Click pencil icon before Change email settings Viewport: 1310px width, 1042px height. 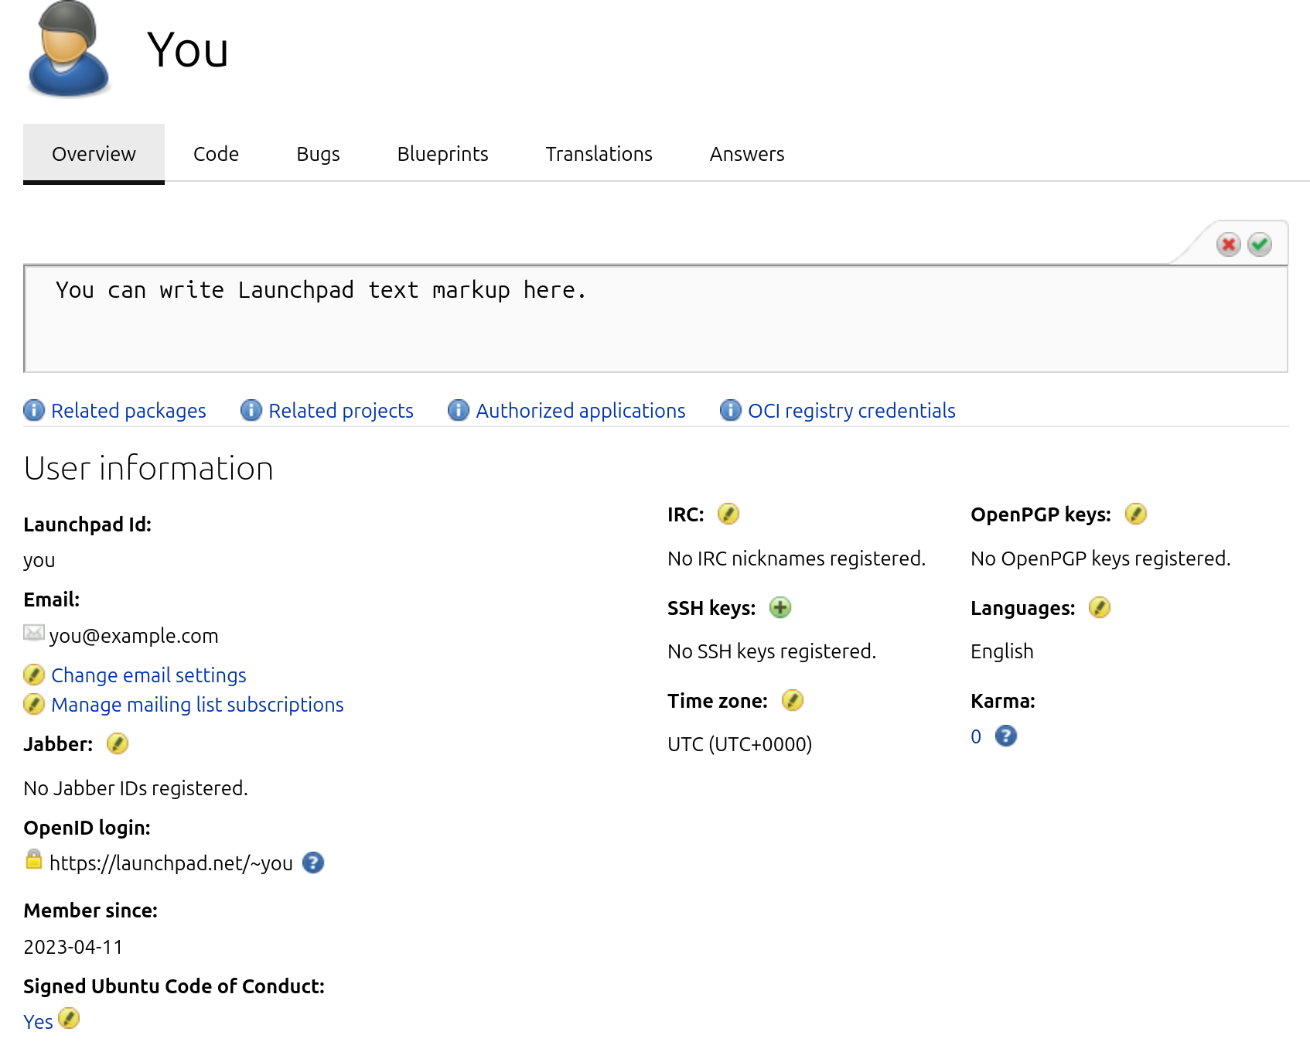point(34,675)
